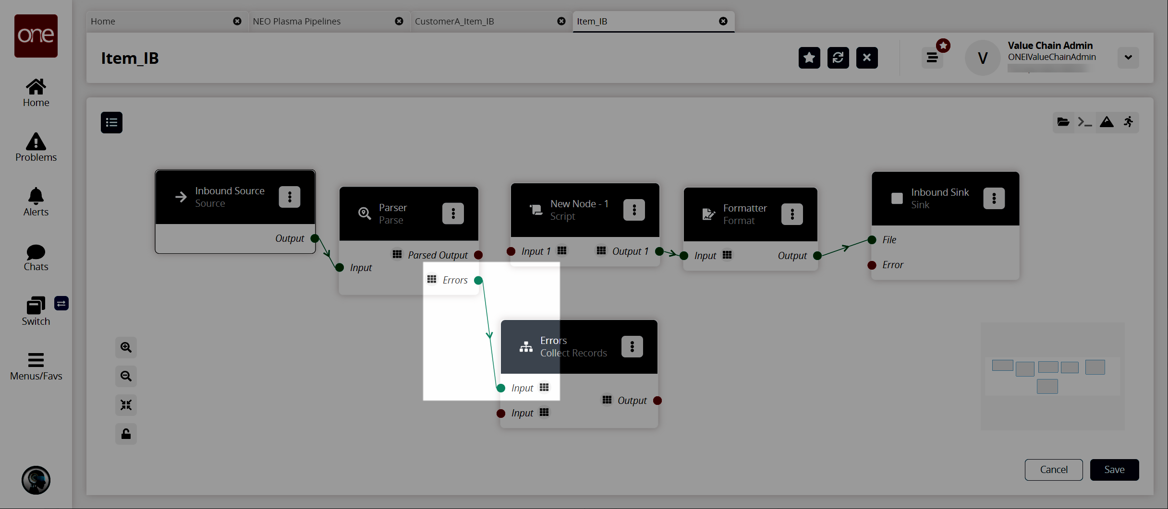Click the Errors node Output port

(x=657, y=401)
